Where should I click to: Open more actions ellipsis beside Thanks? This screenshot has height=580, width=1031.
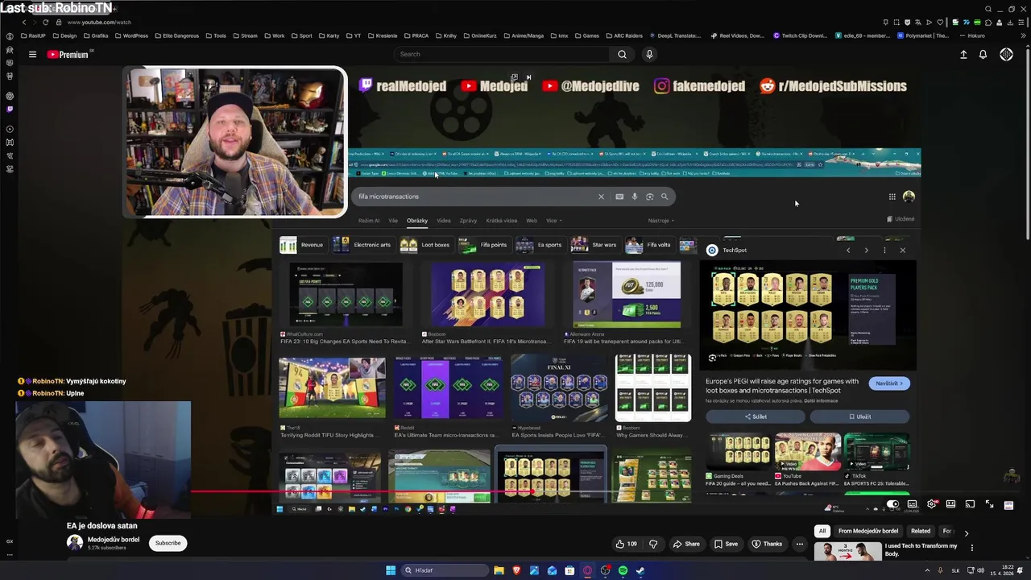(799, 544)
